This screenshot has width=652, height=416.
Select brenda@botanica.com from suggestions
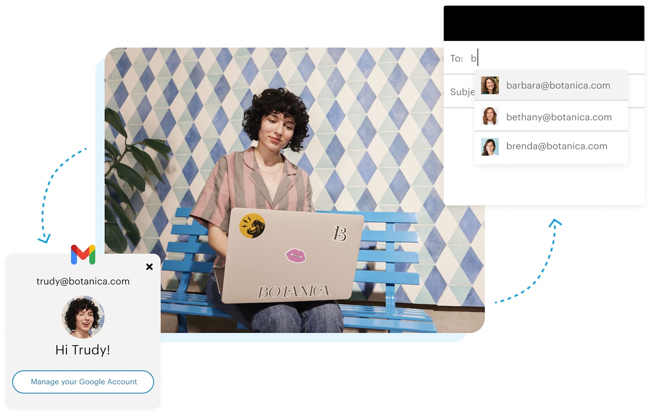[556, 146]
